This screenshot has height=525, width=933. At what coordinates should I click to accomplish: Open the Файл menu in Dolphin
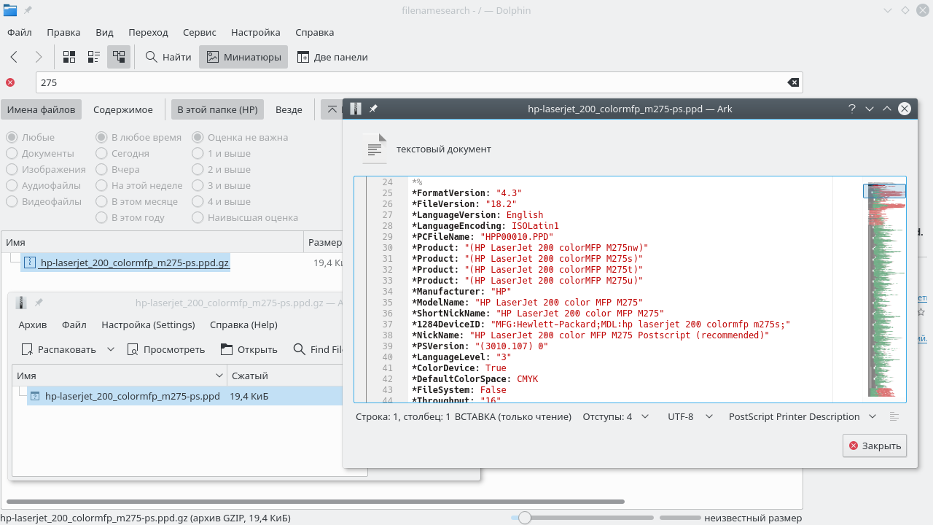(x=20, y=32)
